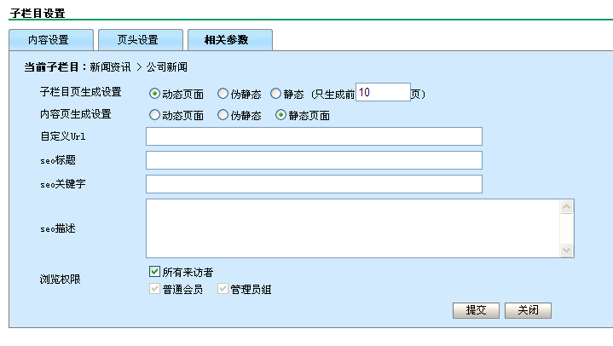The width and height of the screenshot is (613, 346).
Task: Pick the 静态 option for 子栏目页生成设置
Action: point(275,94)
